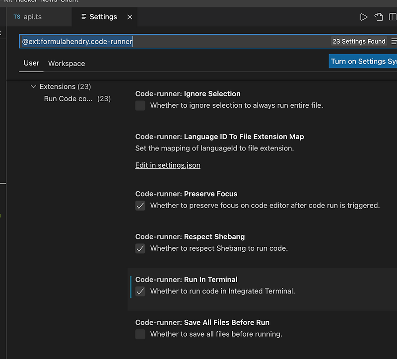Viewport: 397px width, 359px height.
Task: Click the Settings tab list icon
Action: click(x=84, y=17)
